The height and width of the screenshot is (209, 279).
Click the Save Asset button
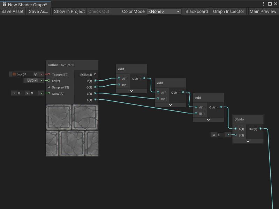pyautogui.click(x=13, y=11)
